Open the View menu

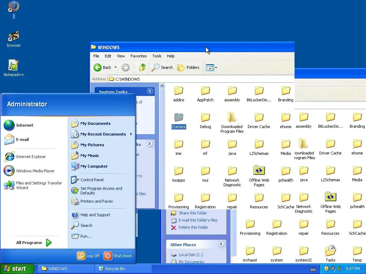[121, 56]
